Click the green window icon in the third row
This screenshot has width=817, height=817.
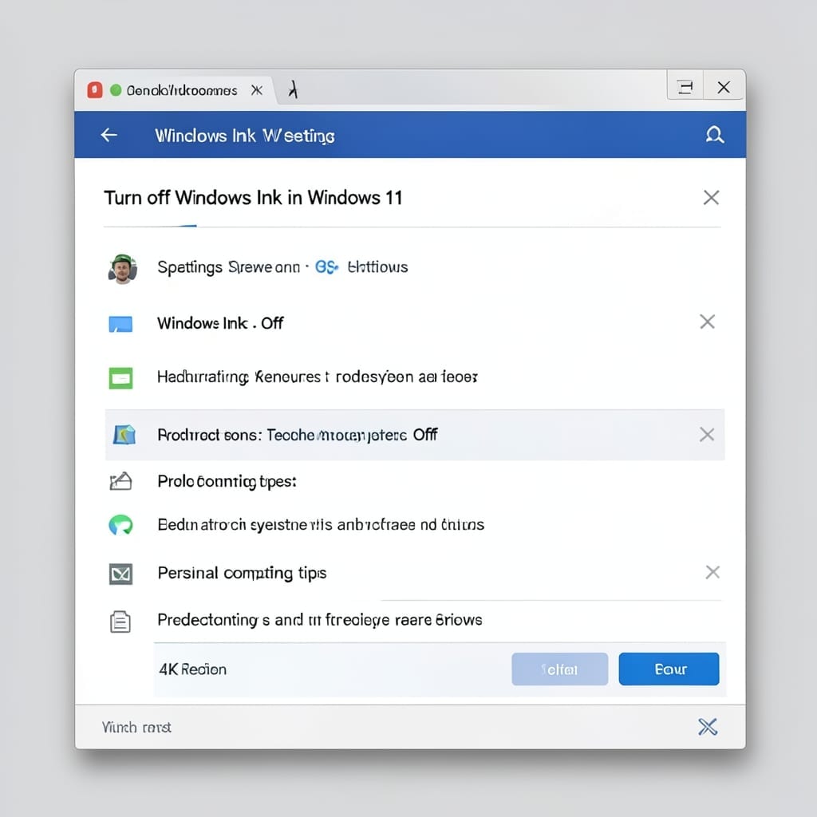(x=120, y=377)
